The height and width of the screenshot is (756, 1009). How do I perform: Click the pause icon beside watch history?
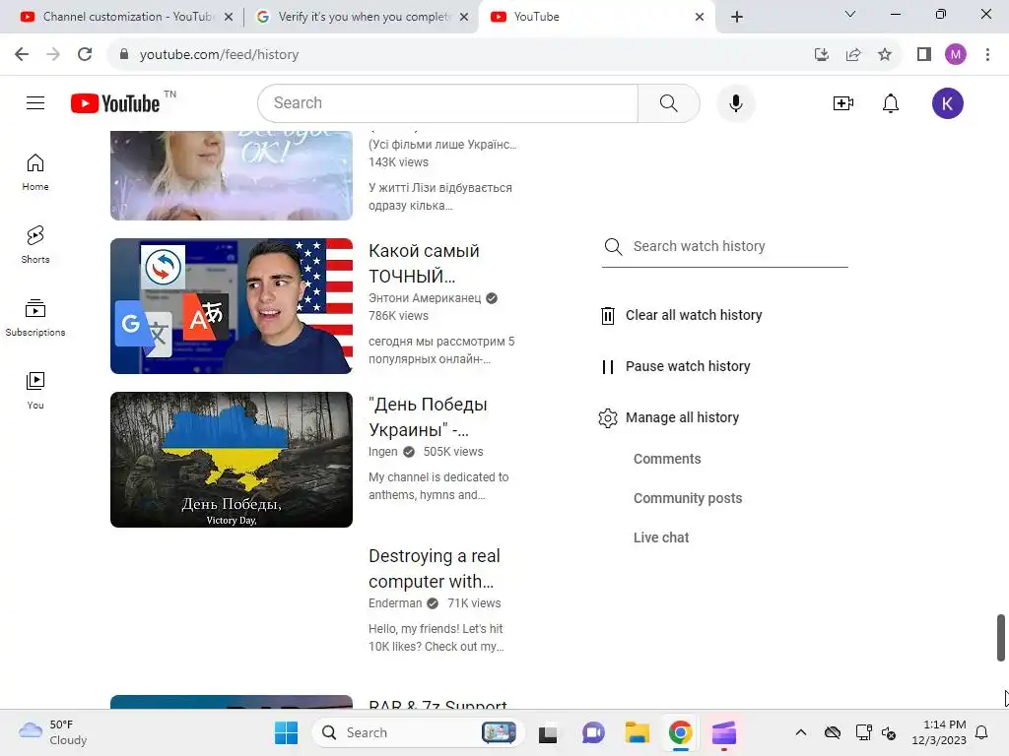point(607,366)
